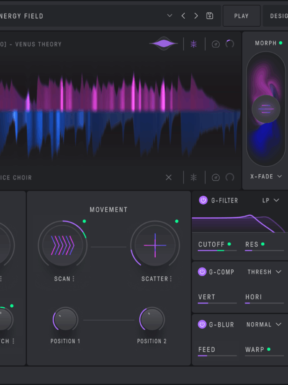Open the preset name dropdown chevron

(169, 16)
